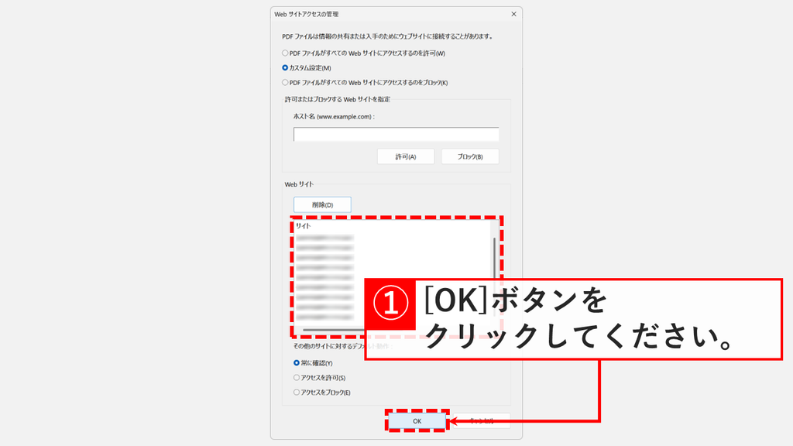
Task: Click the vertical scrollbar of site list
Action: 494,257
